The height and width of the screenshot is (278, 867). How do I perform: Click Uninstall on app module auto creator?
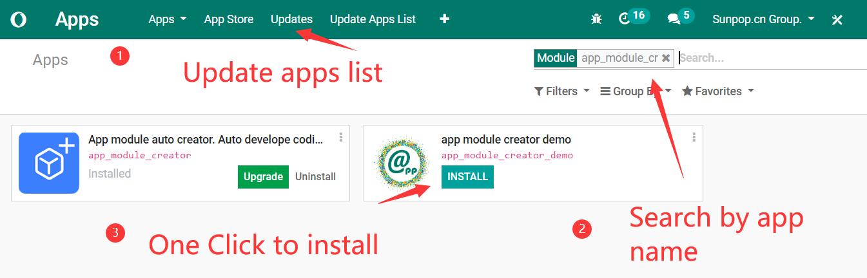click(315, 177)
